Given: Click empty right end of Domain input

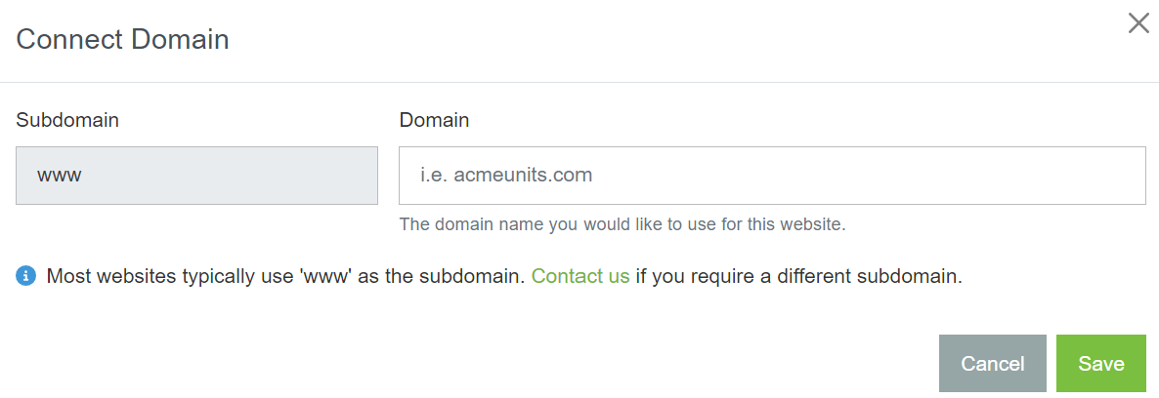Looking at the screenshot, I should 1035,176.
